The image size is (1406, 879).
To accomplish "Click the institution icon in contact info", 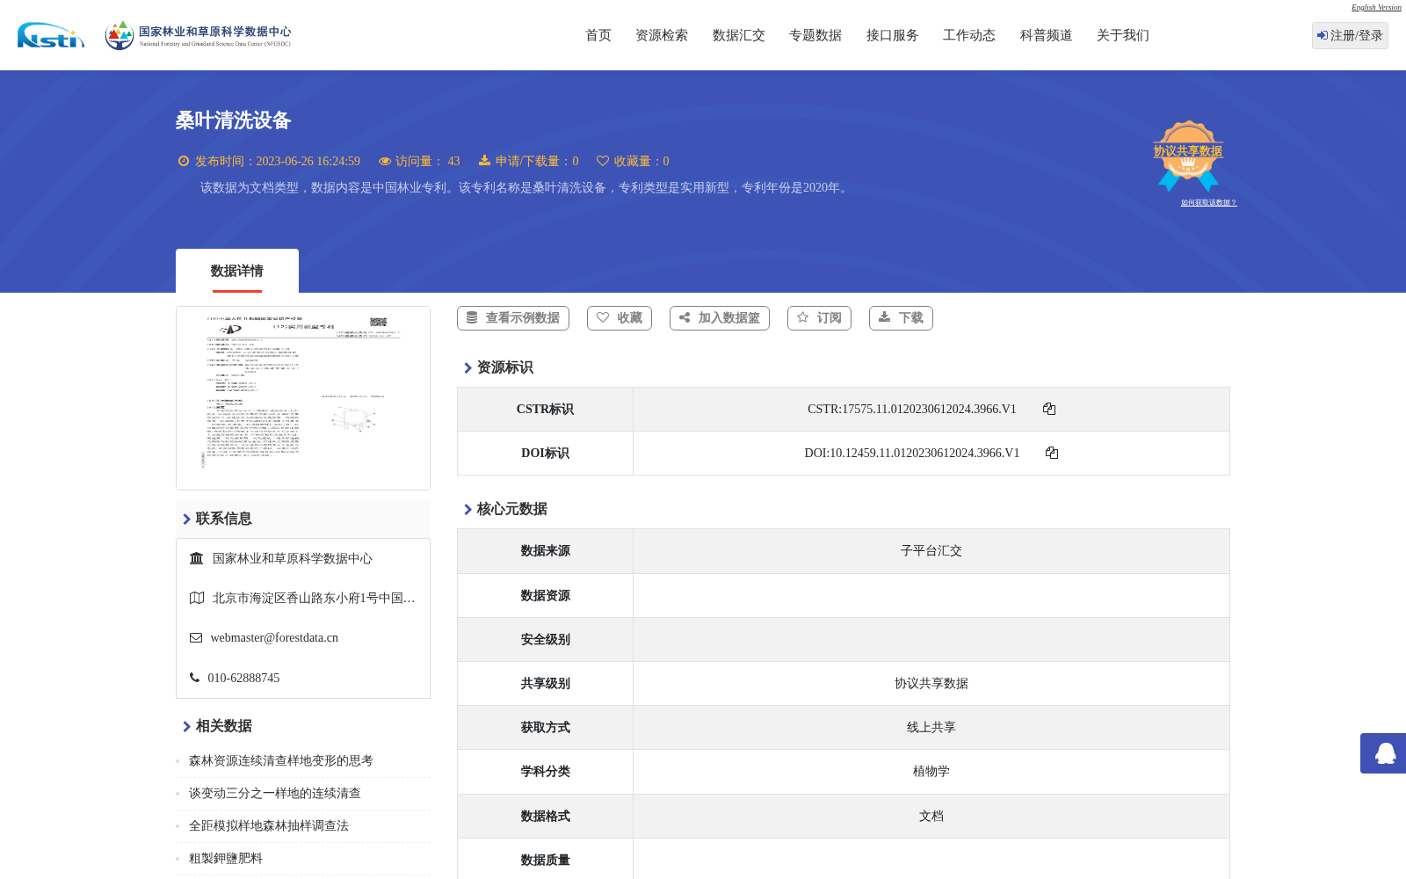I will (x=197, y=558).
